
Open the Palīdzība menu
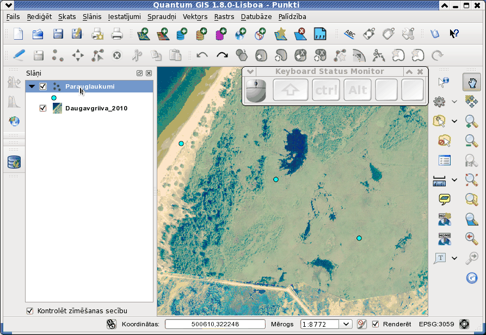pyautogui.click(x=292, y=17)
